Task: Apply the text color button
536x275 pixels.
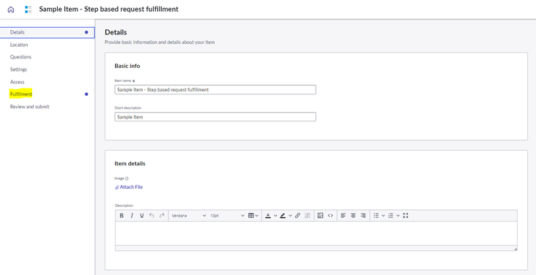Action: pyautogui.click(x=268, y=216)
